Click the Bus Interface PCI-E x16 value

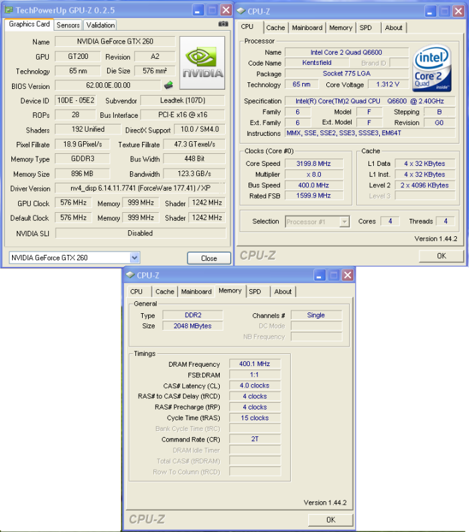pos(183,115)
